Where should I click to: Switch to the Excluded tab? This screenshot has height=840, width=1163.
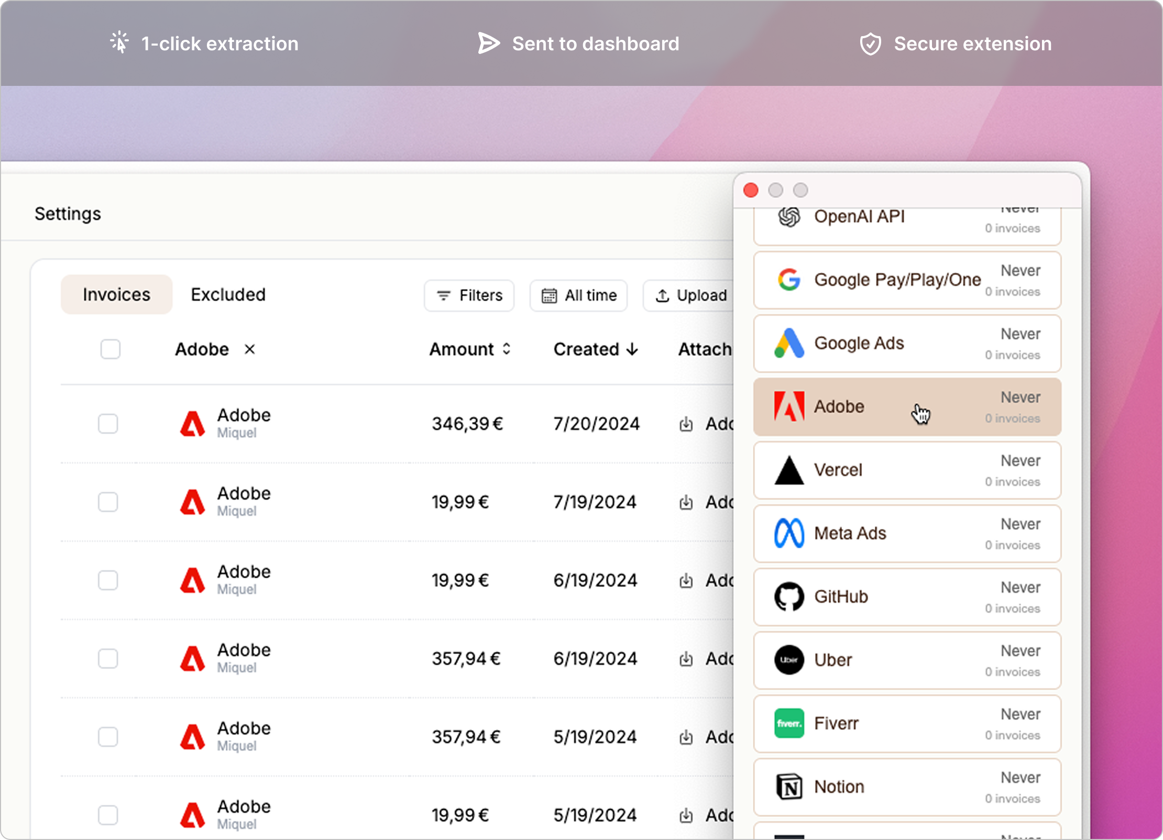pyautogui.click(x=228, y=294)
